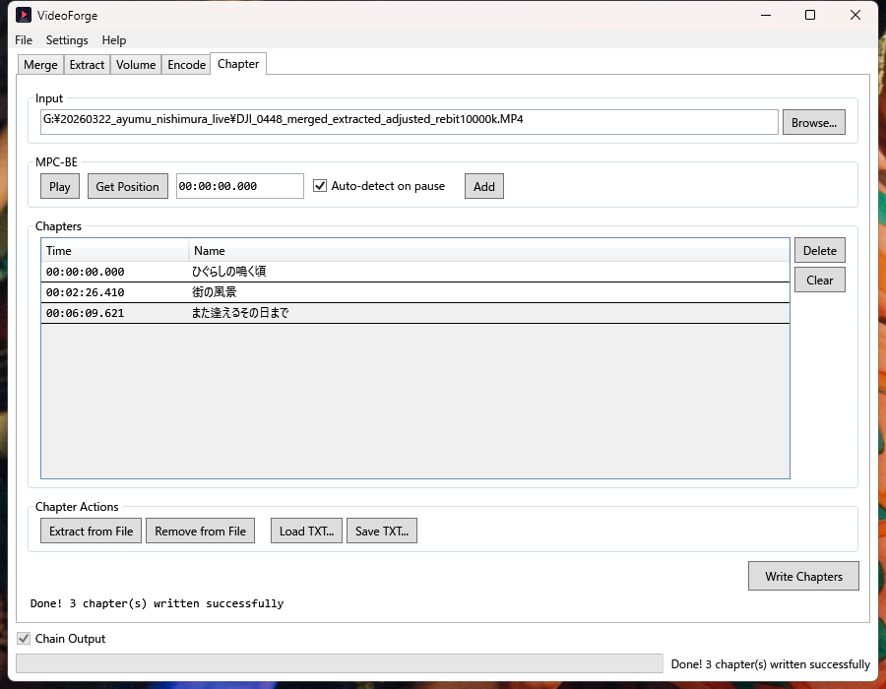Image resolution: width=886 pixels, height=689 pixels.
Task: Switch to the Merge tab
Action: (40, 65)
